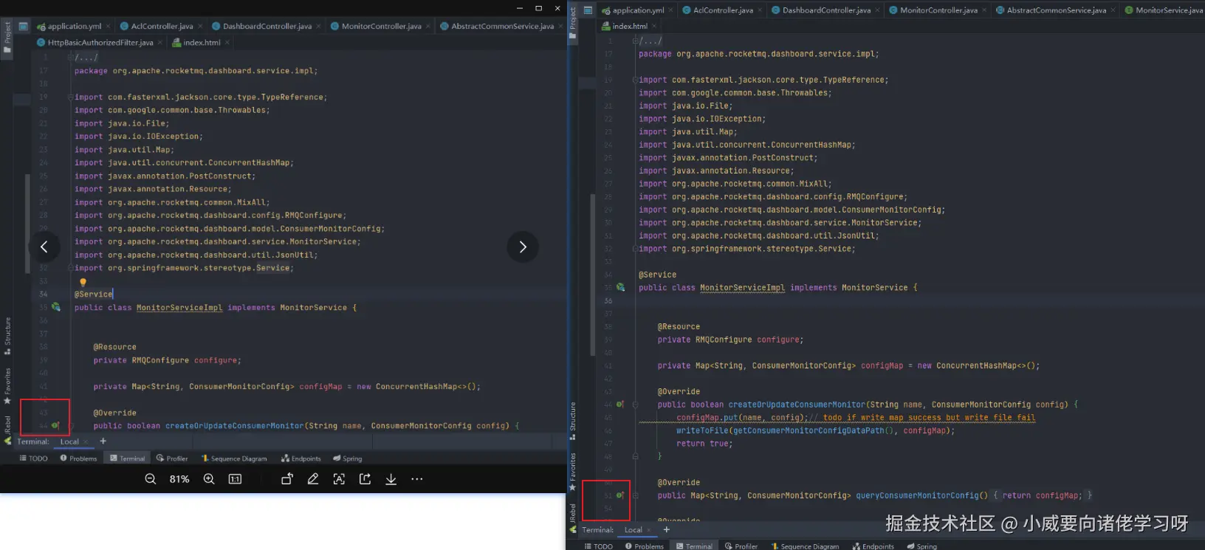Screen dimensions: 1205x550
Task: Open the pencil edit tool in viewer
Action: coord(313,479)
